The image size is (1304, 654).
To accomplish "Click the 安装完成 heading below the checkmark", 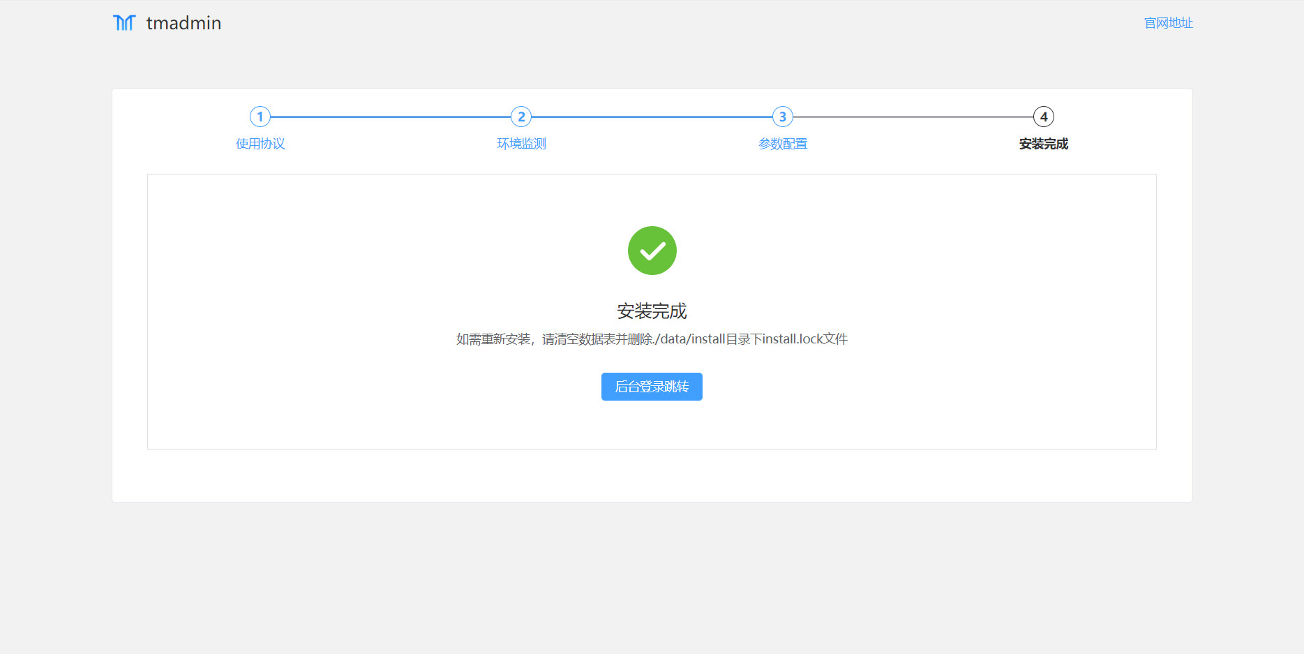I will [652, 311].
